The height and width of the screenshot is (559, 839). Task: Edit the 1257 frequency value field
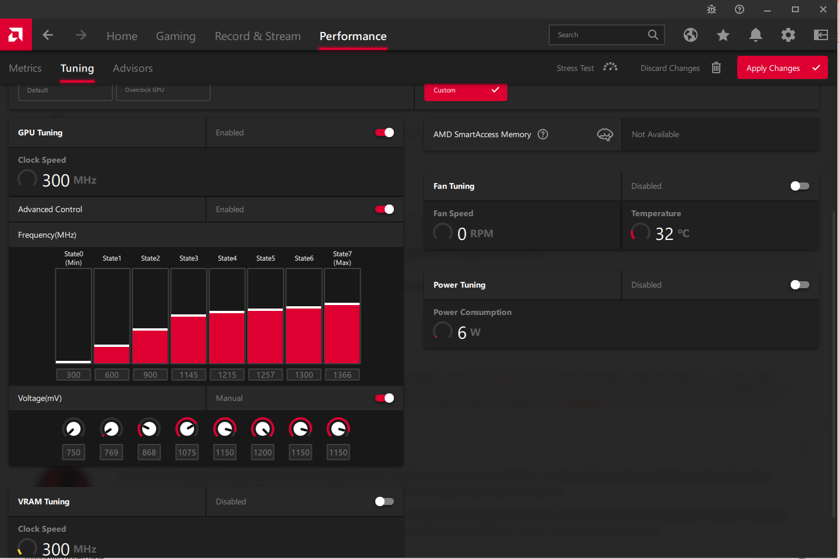point(265,375)
